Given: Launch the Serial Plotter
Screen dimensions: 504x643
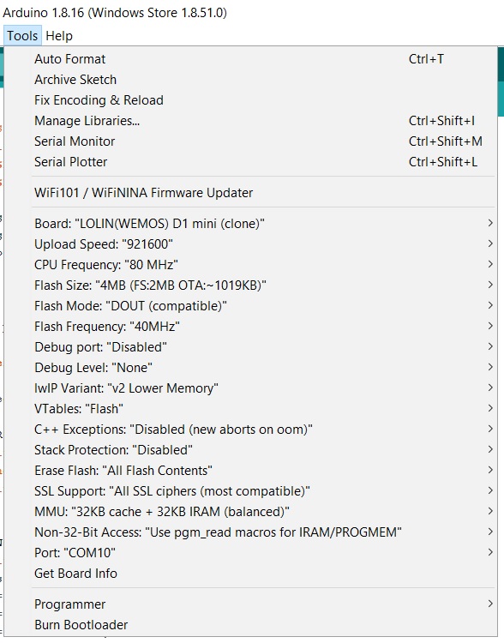Looking at the screenshot, I should pos(250,161).
